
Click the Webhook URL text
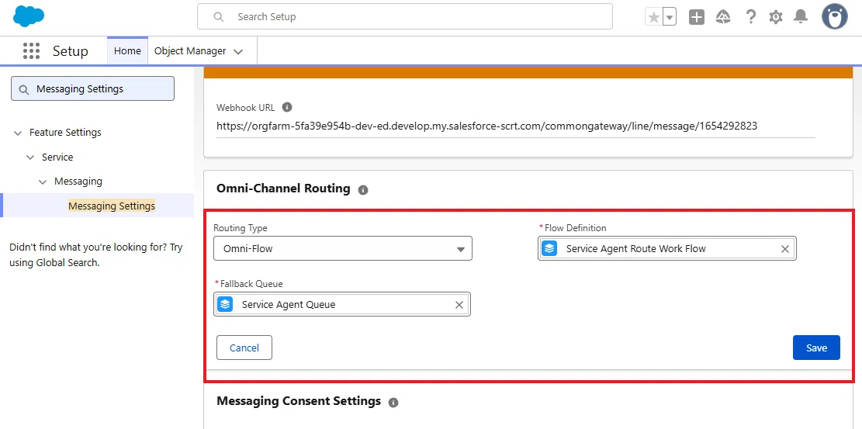(486, 126)
